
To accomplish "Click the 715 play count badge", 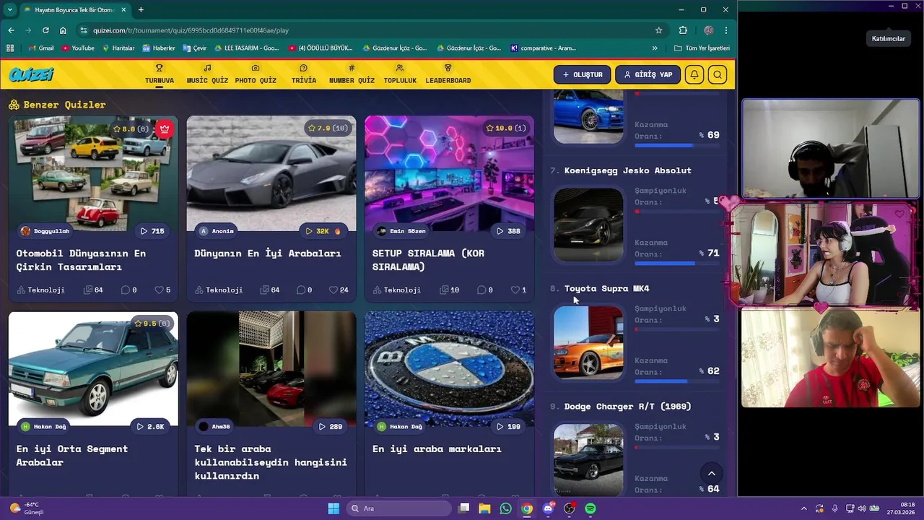I will (152, 231).
